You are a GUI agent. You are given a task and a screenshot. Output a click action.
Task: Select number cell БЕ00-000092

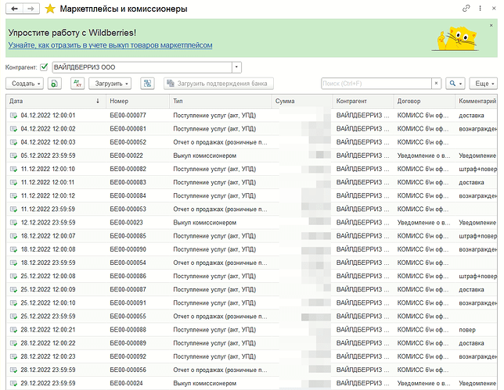pos(128,356)
